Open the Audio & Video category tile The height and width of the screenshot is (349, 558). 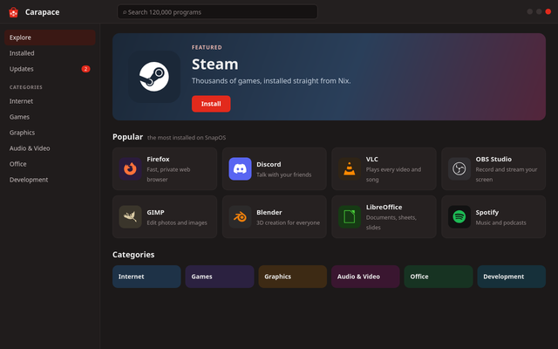click(x=365, y=277)
